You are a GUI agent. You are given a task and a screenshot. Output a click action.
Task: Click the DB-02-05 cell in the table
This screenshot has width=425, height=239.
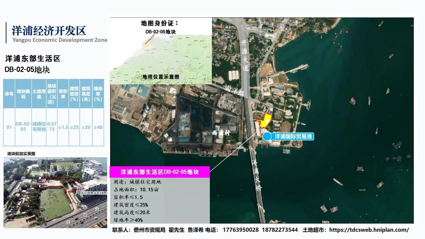pos(23,126)
